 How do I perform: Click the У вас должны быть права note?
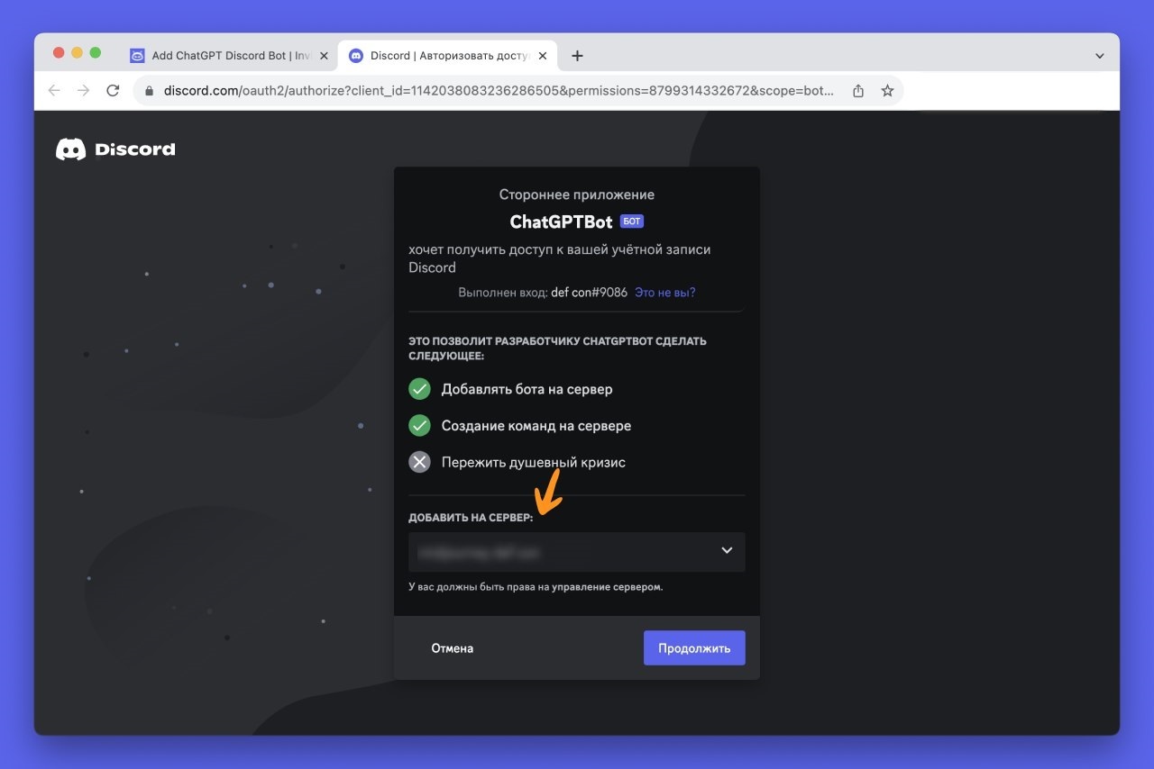[536, 586]
